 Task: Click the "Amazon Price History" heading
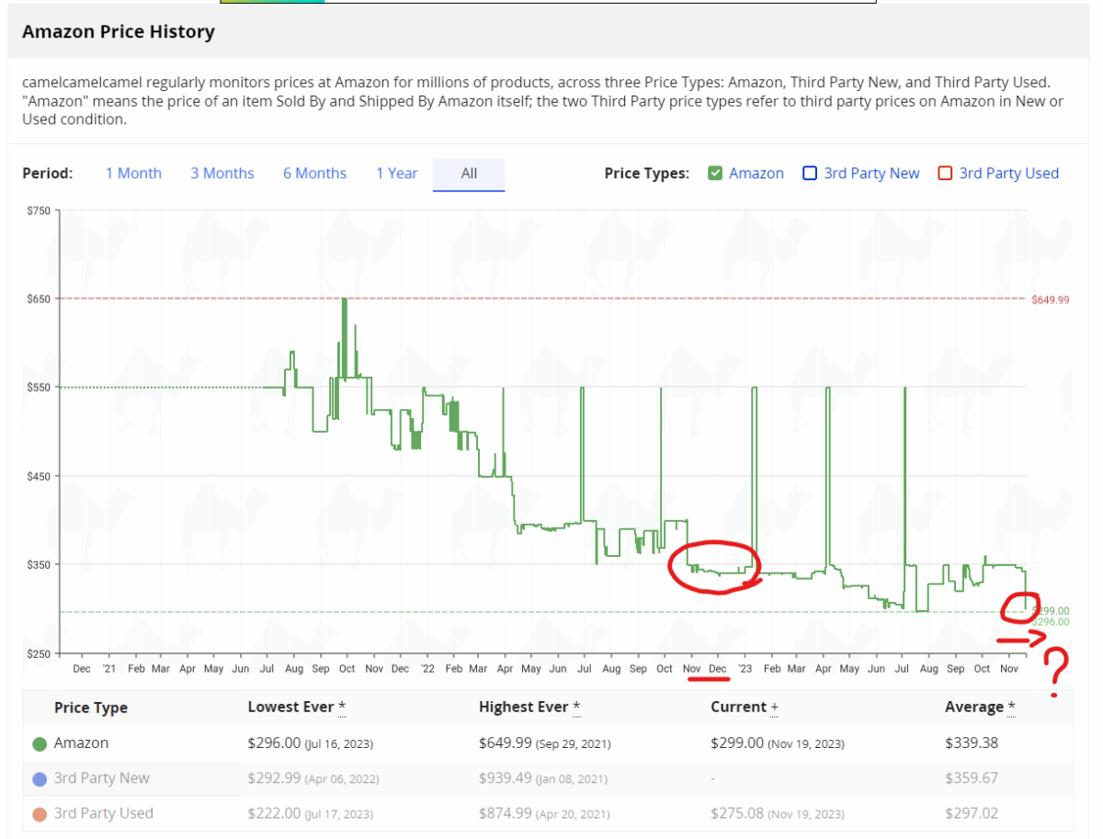(119, 32)
